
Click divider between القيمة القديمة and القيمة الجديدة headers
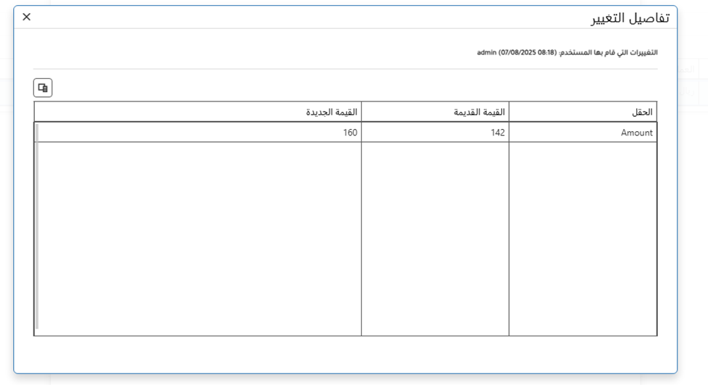click(362, 112)
